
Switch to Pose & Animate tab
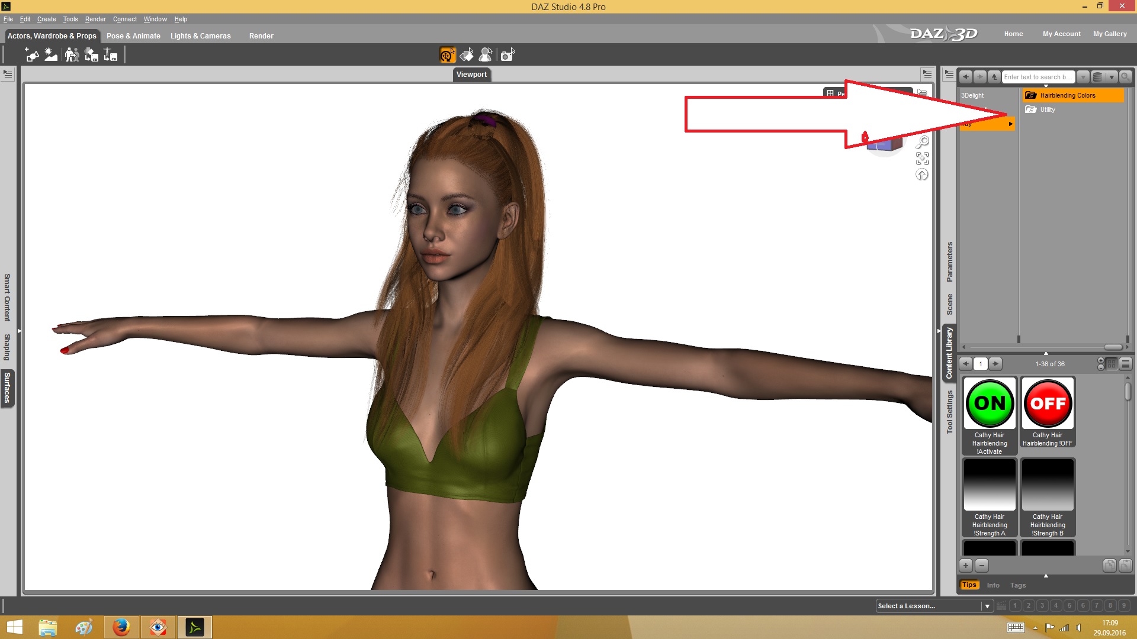coord(133,36)
